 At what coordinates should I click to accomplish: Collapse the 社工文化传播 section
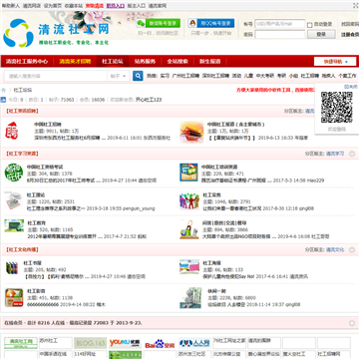352,249
